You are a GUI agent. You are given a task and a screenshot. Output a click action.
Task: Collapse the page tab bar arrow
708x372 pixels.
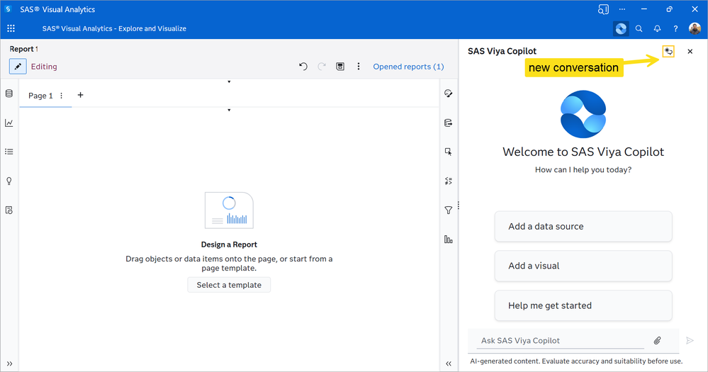pos(229,110)
